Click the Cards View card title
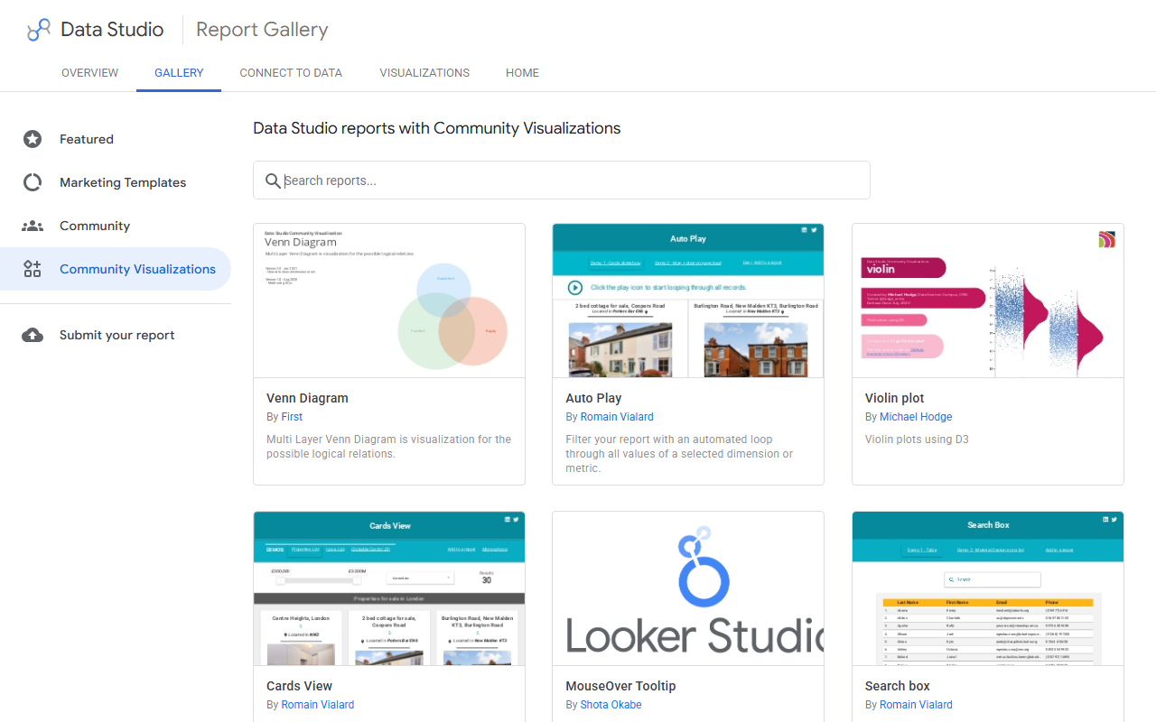 tap(300, 686)
